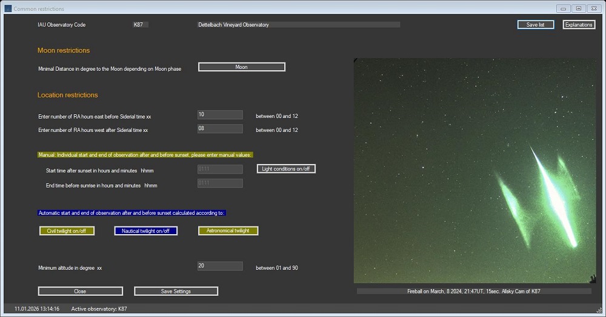Screen dimensions: 606x317
Task: Open the Explanations help
Action: tap(579, 25)
